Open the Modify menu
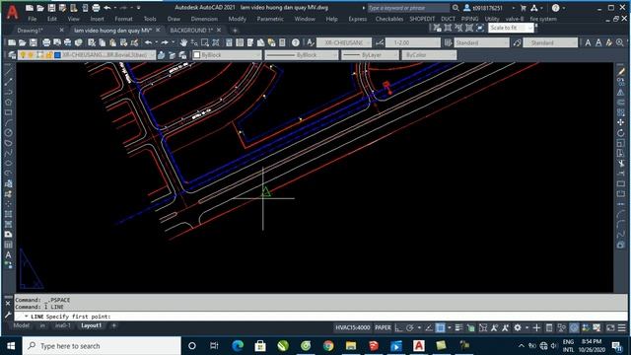 [x=237, y=19]
